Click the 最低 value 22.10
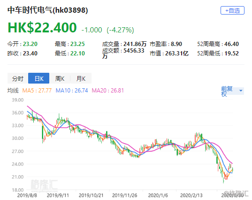Viewport: 252px width, 200px height. pyautogui.click(x=77, y=54)
